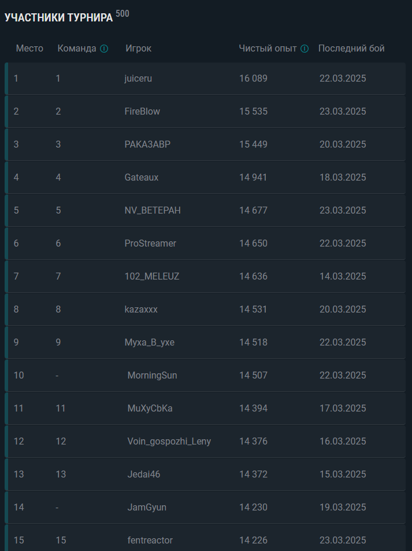This screenshot has height=551, width=412.
Task: Select NV_BETEPAH in the tournament table
Action: [153, 211]
